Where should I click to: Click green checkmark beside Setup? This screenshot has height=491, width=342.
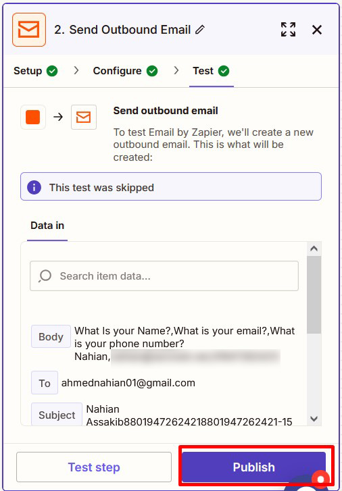tap(52, 71)
